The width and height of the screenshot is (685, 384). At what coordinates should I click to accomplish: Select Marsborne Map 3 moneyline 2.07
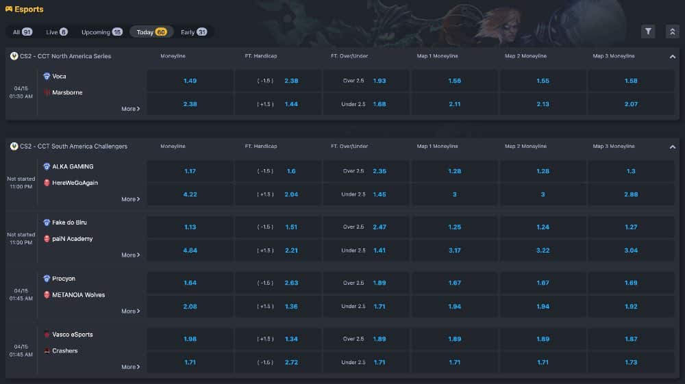tap(631, 104)
